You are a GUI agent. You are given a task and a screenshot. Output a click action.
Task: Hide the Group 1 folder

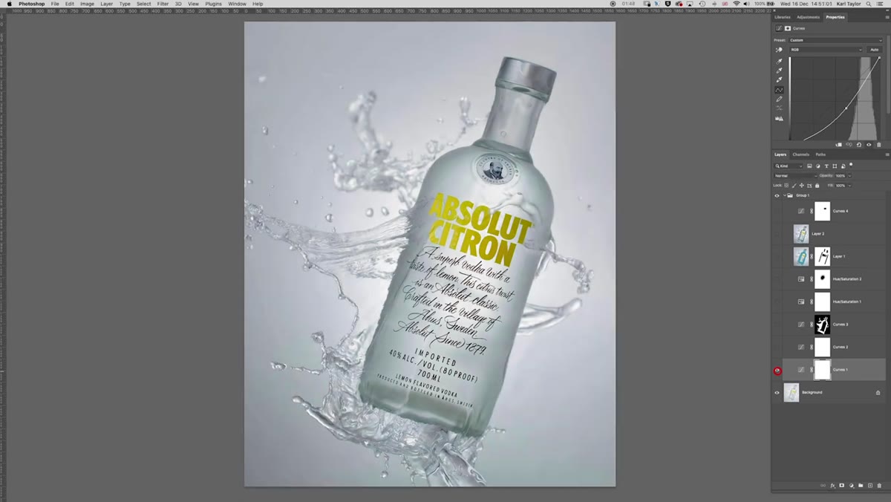click(x=777, y=195)
